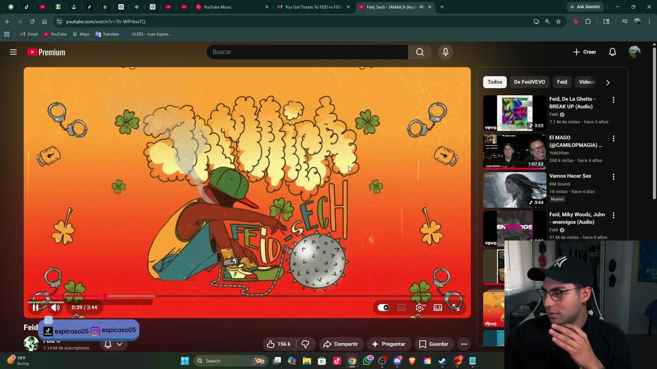Viewport: 657px width, 369px height.
Task: Pause the playing video
Action: [35, 307]
